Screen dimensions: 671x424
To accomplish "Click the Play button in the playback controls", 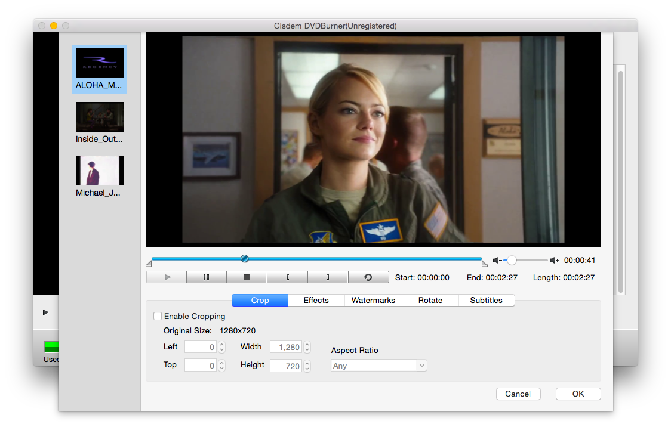I will (167, 277).
